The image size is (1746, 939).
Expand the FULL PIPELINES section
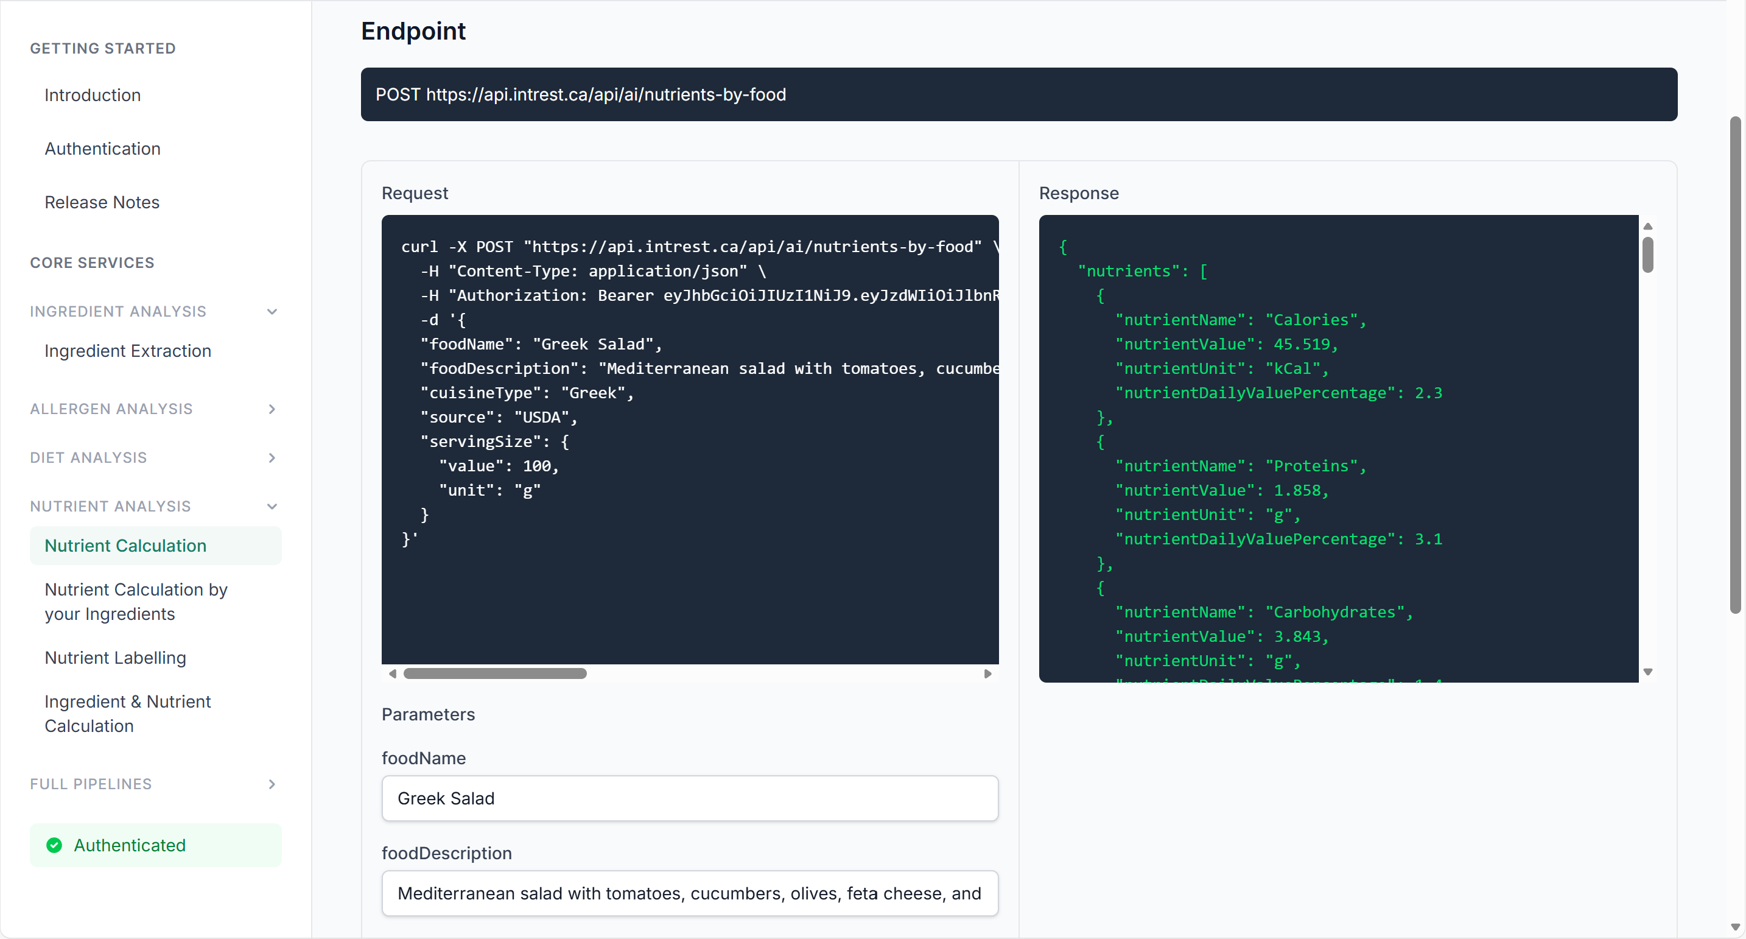click(x=272, y=784)
